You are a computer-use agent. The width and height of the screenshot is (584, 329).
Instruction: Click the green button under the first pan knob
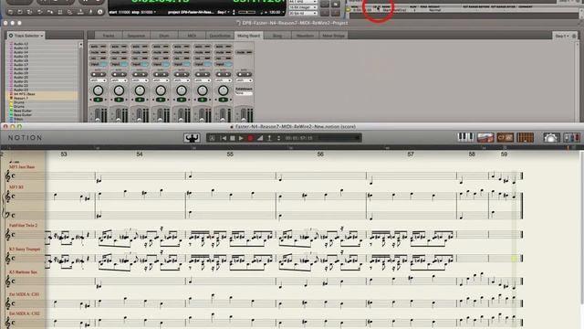point(98,100)
